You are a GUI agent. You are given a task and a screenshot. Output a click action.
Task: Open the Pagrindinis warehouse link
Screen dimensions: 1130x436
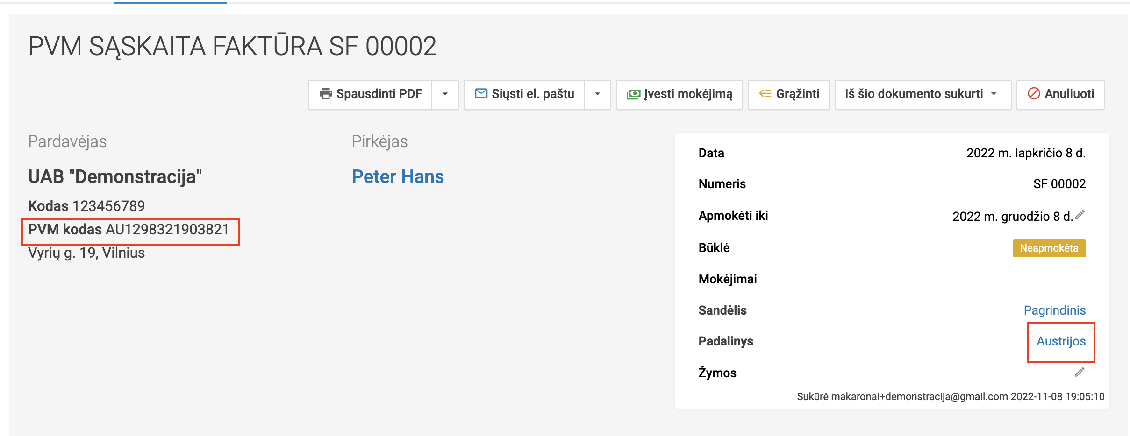pos(1054,310)
